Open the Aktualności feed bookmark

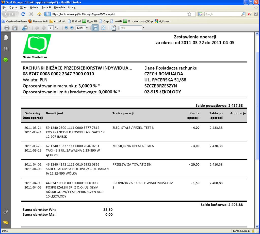(58, 21)
